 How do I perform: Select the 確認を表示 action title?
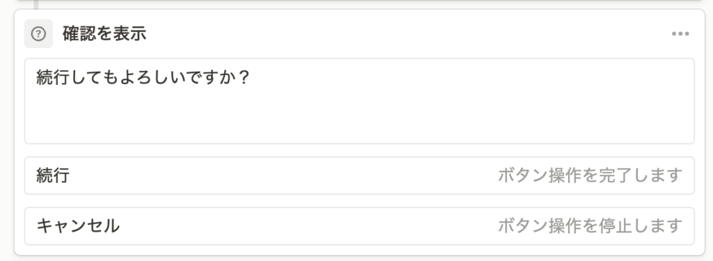click(x=104, y=34)
